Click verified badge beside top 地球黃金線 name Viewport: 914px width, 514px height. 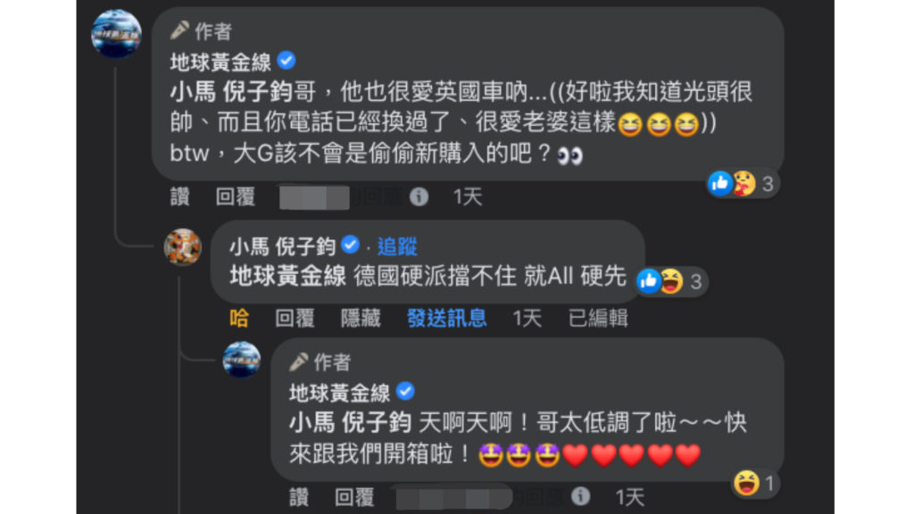(x=287, y=60)
